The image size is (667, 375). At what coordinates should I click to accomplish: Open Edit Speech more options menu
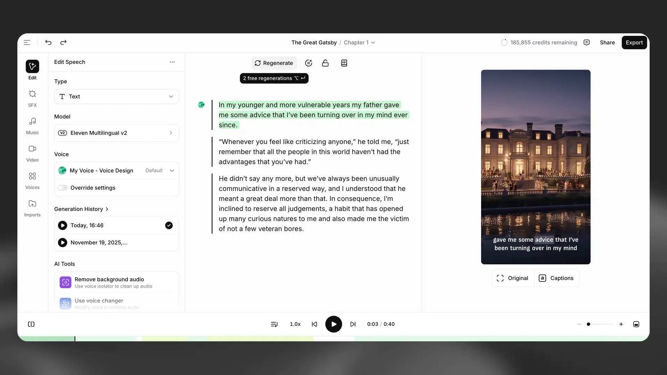172,62
